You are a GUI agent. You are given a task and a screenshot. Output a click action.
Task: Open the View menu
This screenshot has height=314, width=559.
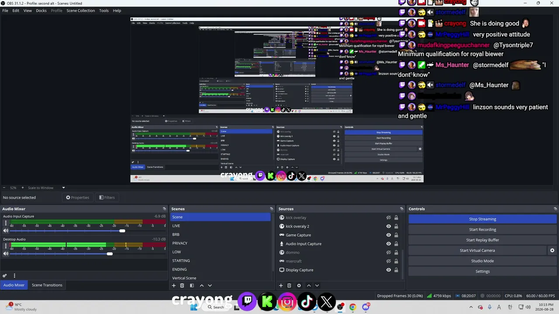(x=28, y=10)
